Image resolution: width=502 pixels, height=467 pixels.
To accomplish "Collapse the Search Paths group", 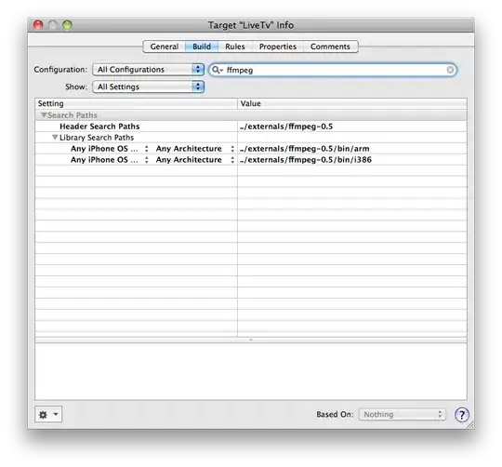I will (44, 114).
